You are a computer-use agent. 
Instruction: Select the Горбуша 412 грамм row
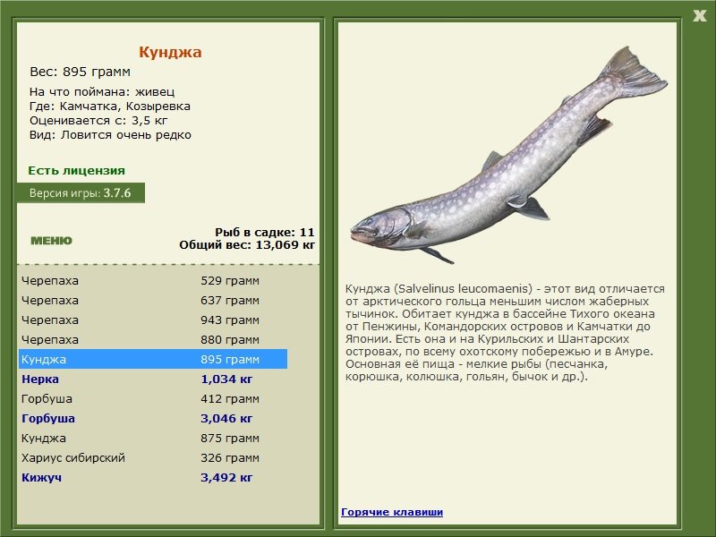tap(153, 398)
